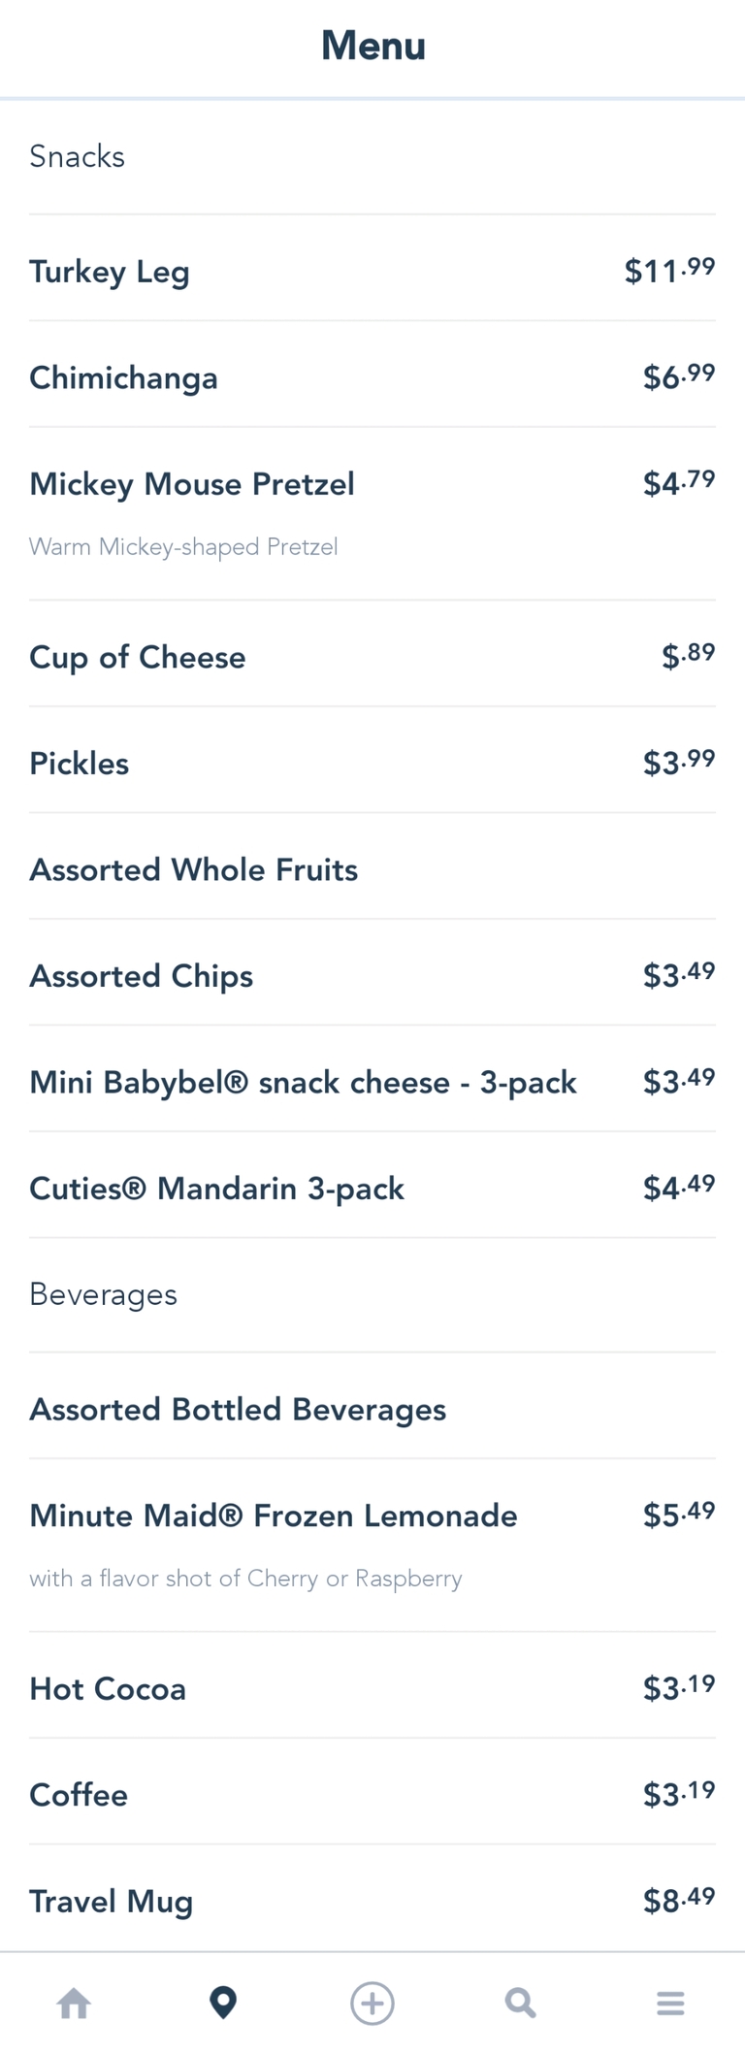Select the Turkey Leg menu item

[110, 272]
